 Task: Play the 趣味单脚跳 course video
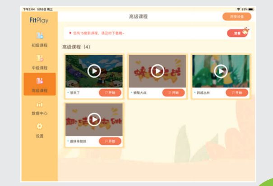(x=94, y=120)
